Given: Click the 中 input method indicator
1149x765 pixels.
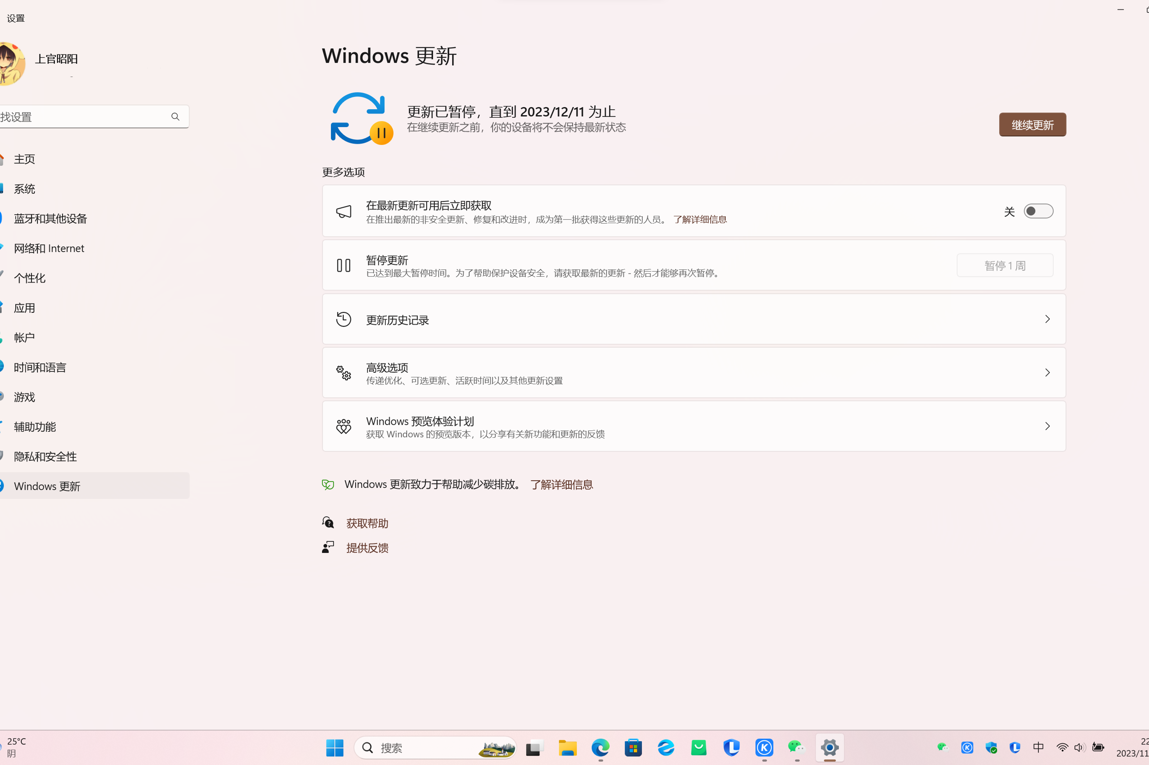Looking at the screenshot, I should 1038,747.
